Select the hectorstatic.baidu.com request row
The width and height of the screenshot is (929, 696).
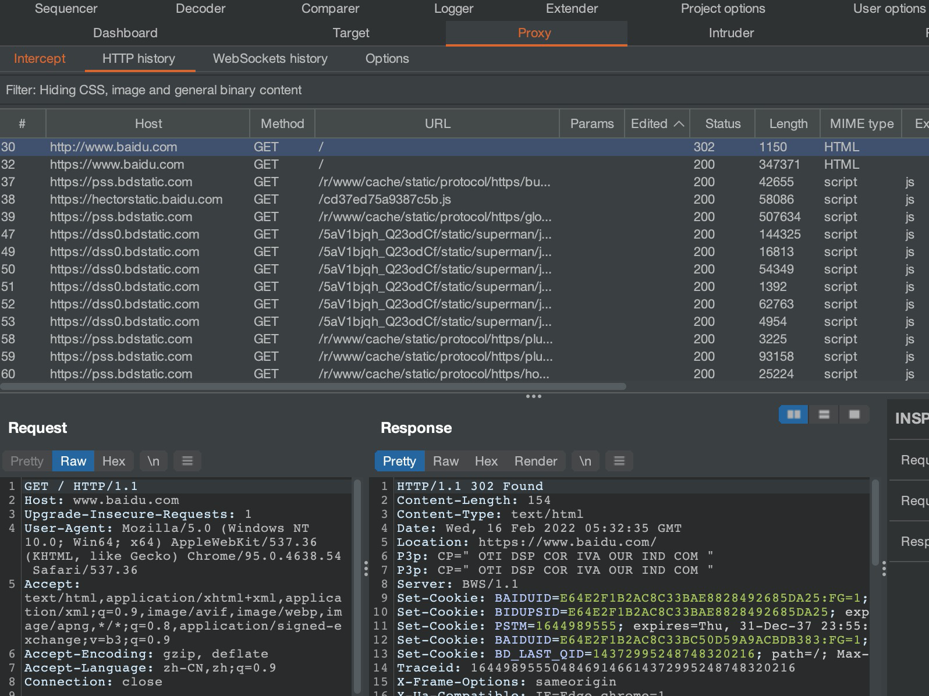pyautogui.click(x=136, y=200)
